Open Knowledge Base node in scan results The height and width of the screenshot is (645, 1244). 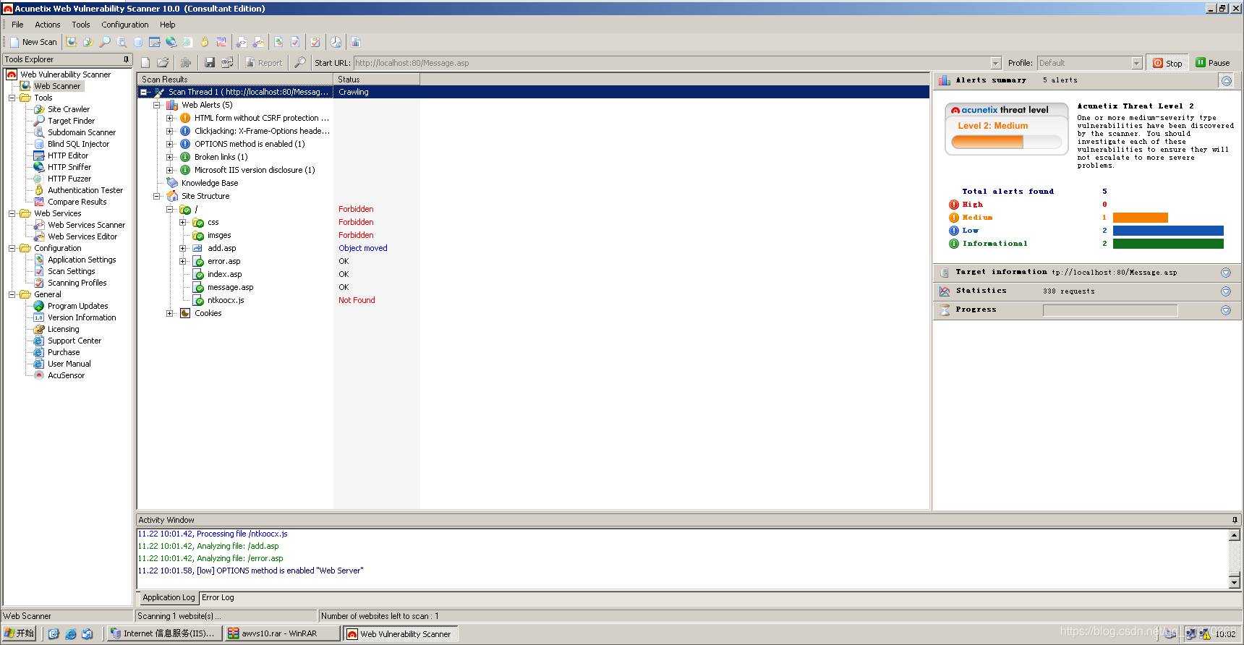point(210,183)
